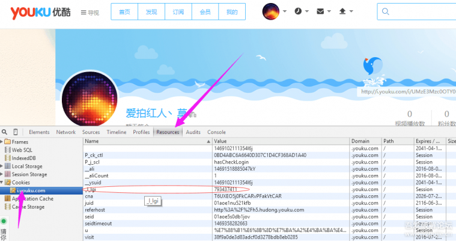Select the cna cookie name
Viewport: 456px width, 241px height.
[89, 196]
